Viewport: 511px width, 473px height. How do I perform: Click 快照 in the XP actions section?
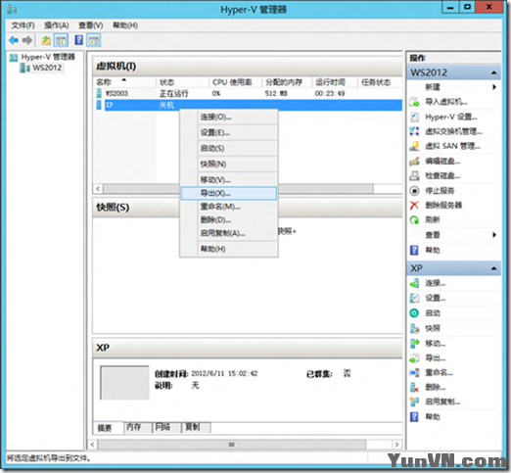click(x=433, y=328)
